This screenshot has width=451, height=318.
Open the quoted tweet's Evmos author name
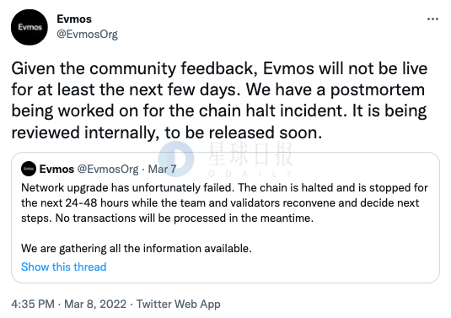tap(56, 169)
